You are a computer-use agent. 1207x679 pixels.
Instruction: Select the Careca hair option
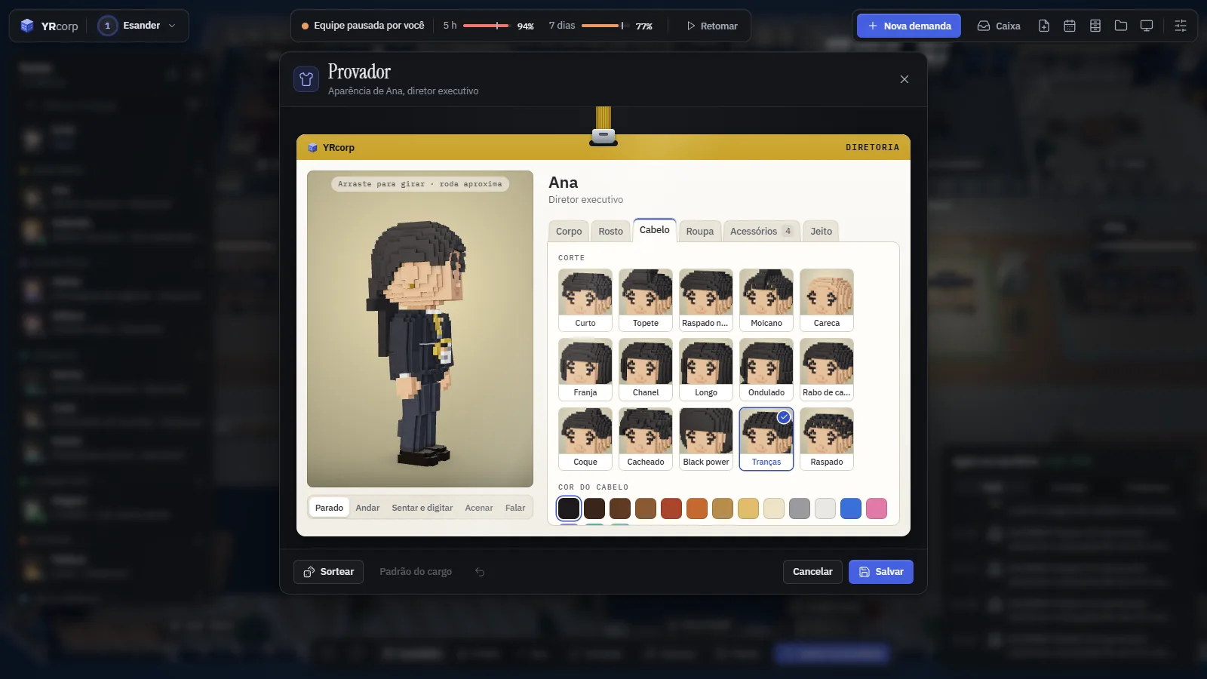pyautogui.click(x=827, y=300)
